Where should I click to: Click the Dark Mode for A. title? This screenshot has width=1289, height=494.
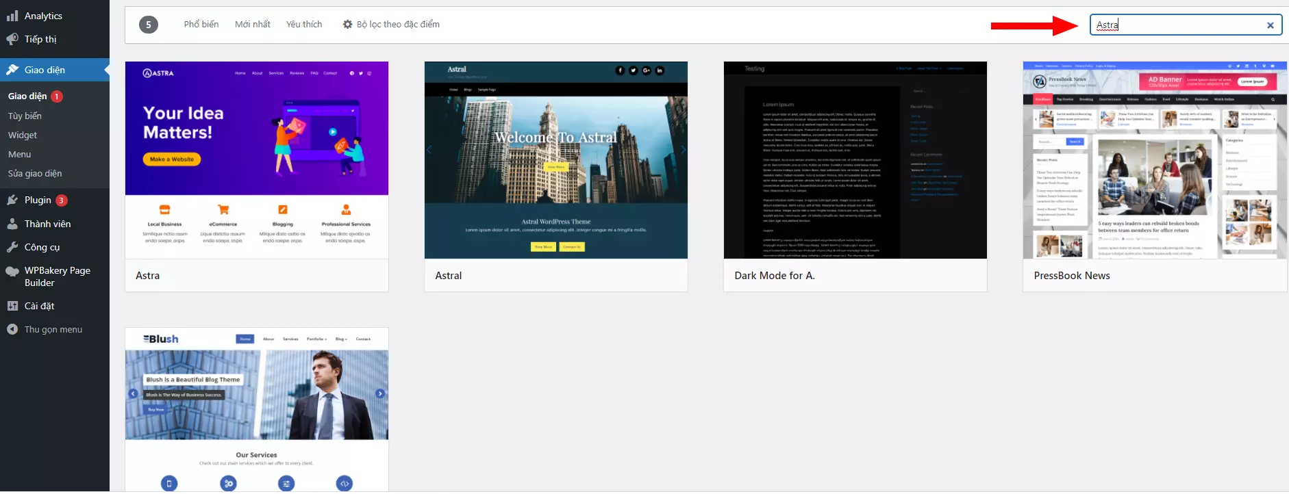click(775, 276)
